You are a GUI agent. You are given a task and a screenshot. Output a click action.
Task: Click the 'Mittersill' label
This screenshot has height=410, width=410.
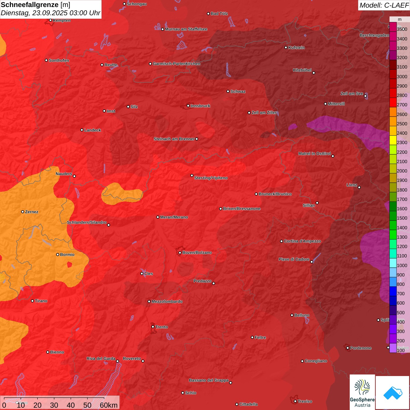(x=336, y=104)
